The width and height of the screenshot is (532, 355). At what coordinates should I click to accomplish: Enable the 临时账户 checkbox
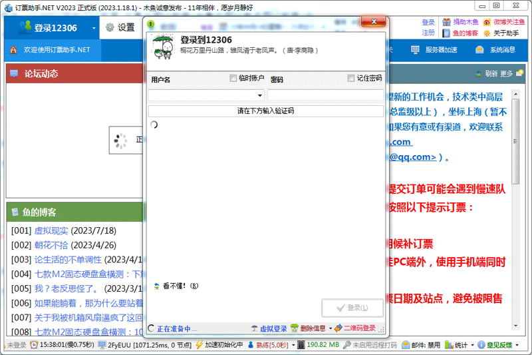(233, 78)
